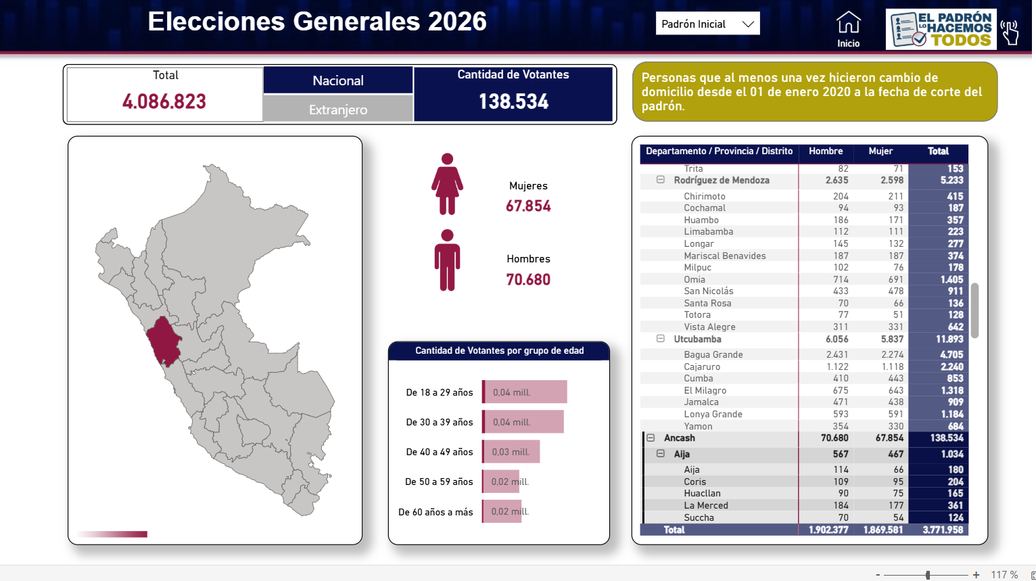
Task: Open the Padrón Inicial dropdown
Action: [x=707, y=24]
